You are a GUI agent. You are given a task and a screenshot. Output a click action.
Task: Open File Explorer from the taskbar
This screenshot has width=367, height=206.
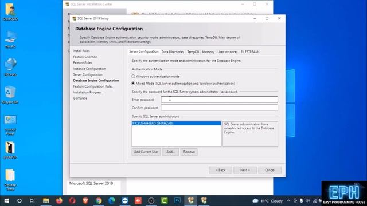tap(46, 201)
